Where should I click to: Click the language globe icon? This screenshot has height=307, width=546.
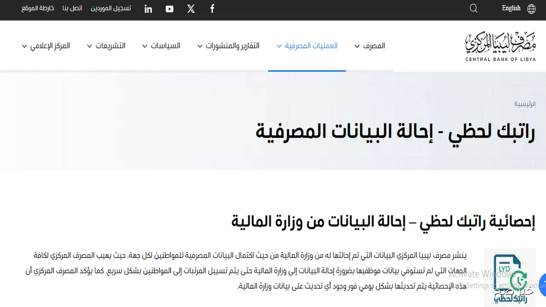[x=531, y=8]
